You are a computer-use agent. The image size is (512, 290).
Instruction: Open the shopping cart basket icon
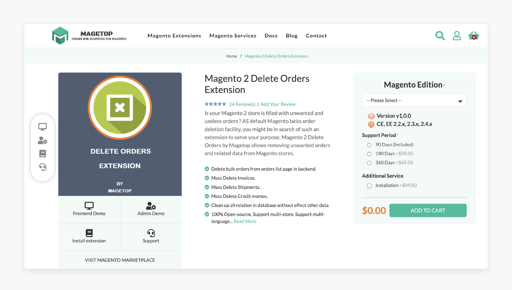pyautogui.click(x=473, y=36)
